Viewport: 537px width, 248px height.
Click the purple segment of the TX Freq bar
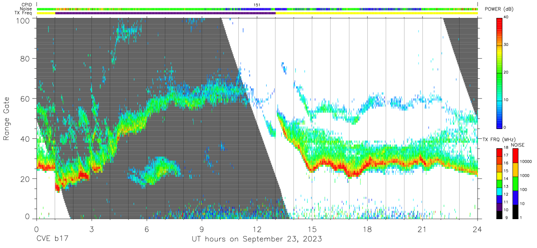pos(165,13)
